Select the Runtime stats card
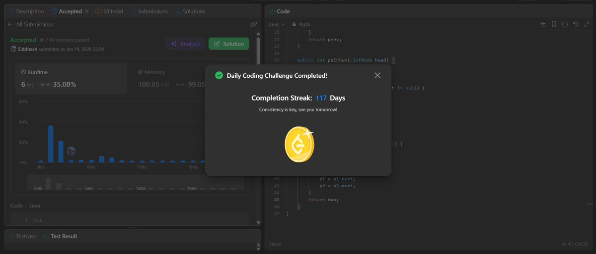 pos(71,79)
